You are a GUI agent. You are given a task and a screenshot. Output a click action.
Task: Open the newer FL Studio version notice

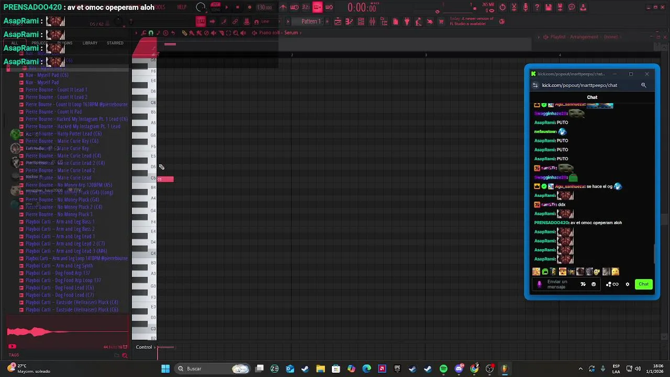pos(472,21)
